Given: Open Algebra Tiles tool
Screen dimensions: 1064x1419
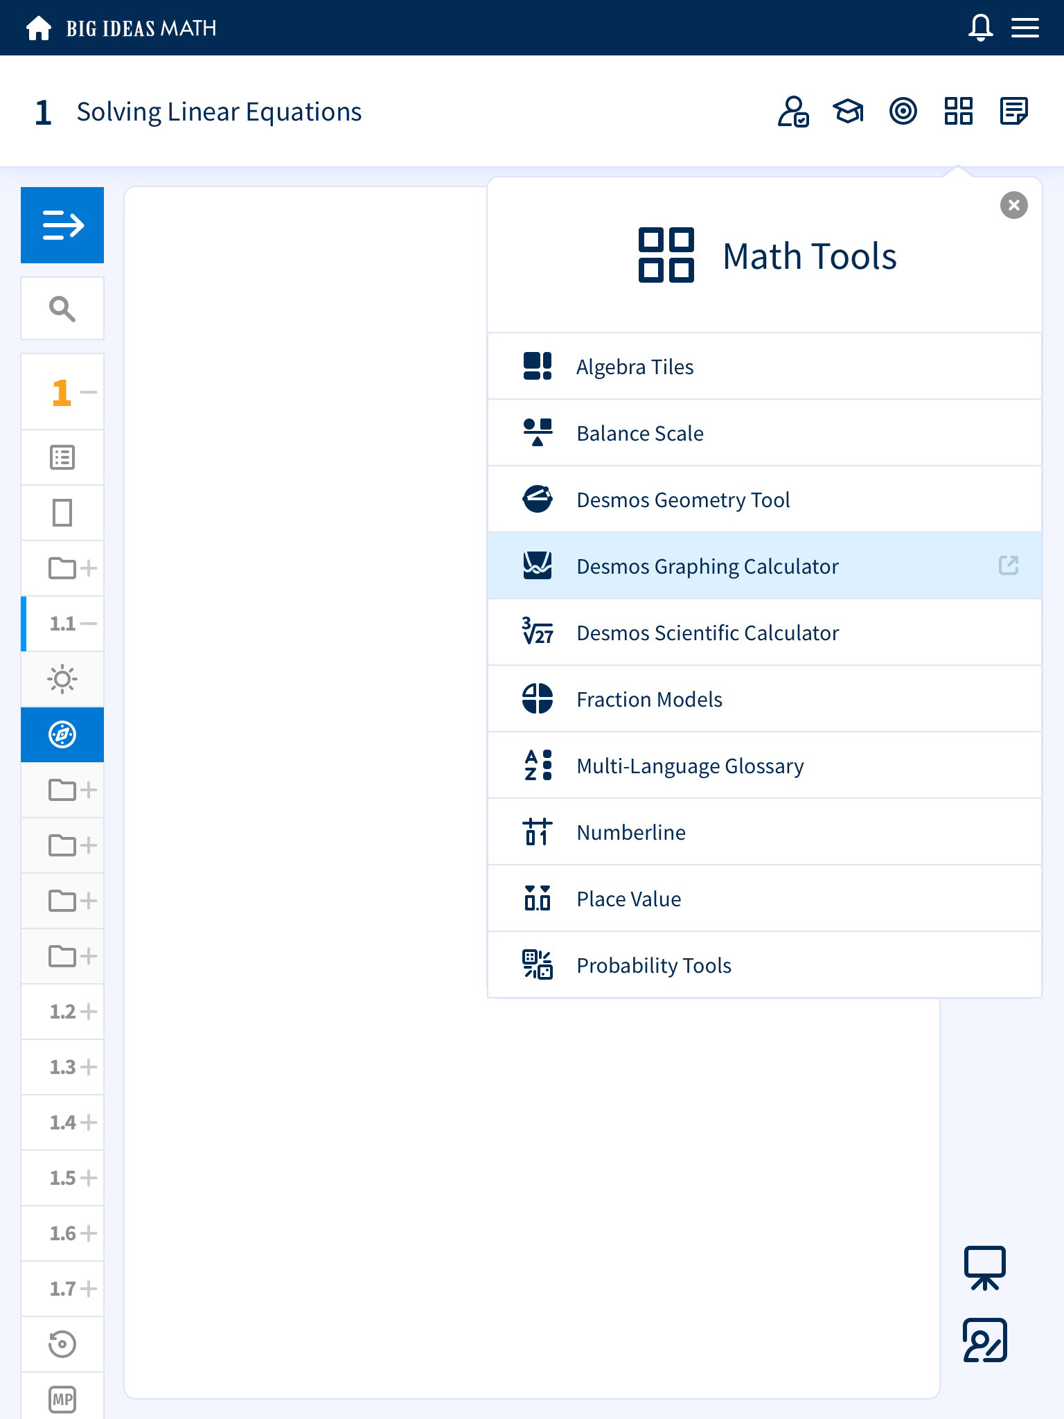Looking at the screenshot, I should point(765,367).
